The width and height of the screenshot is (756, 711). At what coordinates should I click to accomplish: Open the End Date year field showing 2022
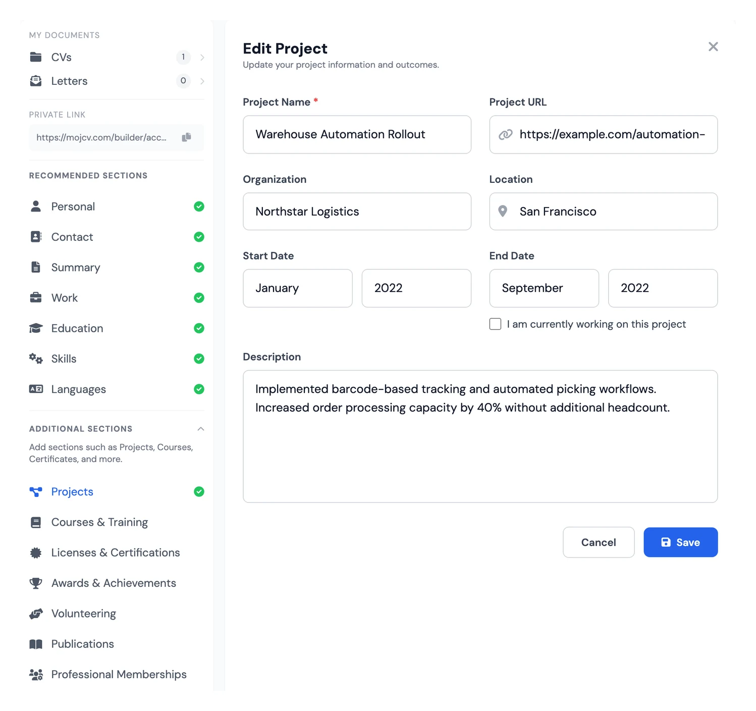(x=663, y=288)
